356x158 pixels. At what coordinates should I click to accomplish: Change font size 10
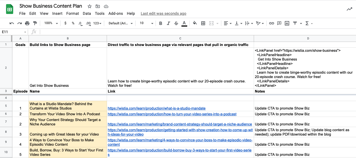click(146, 23)
